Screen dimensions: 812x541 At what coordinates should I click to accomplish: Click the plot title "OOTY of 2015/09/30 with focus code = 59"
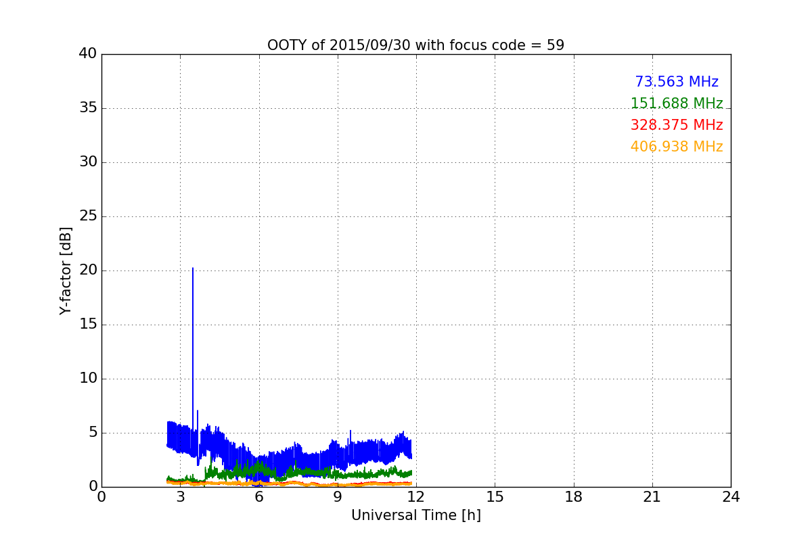(x=415, y=45)
